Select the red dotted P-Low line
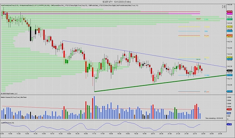235x138 pixels. pyautogui.click(x=189, y=36)
